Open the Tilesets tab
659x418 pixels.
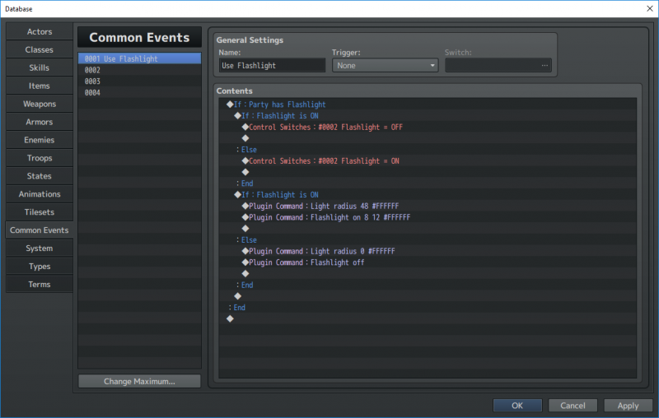pos(40,212)
